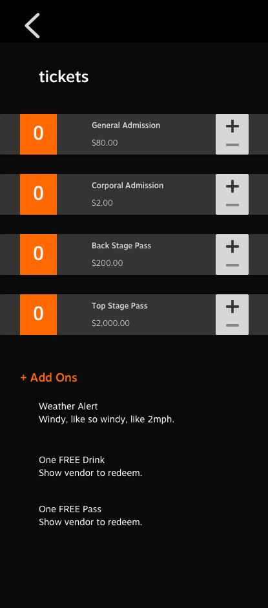Select the Top Stage Pass $2,000.00 price

pyautogui.click(x=111, y=323)
